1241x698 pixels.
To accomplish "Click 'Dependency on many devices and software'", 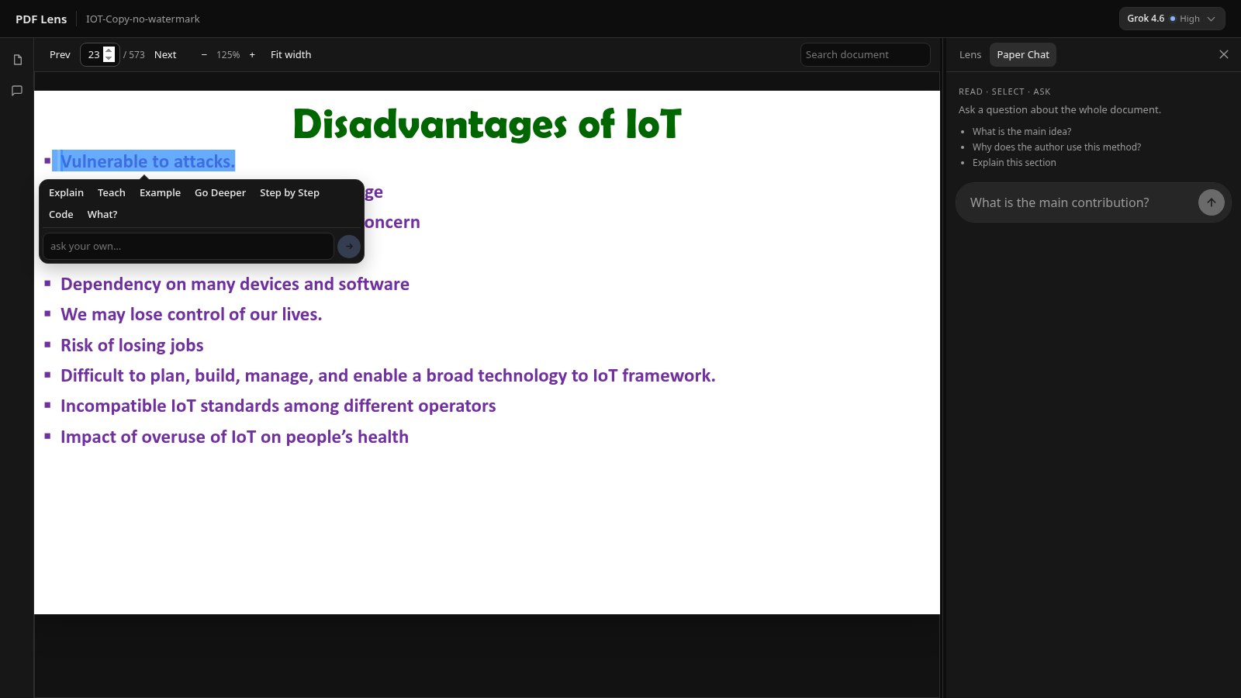I will click(235, 284).
